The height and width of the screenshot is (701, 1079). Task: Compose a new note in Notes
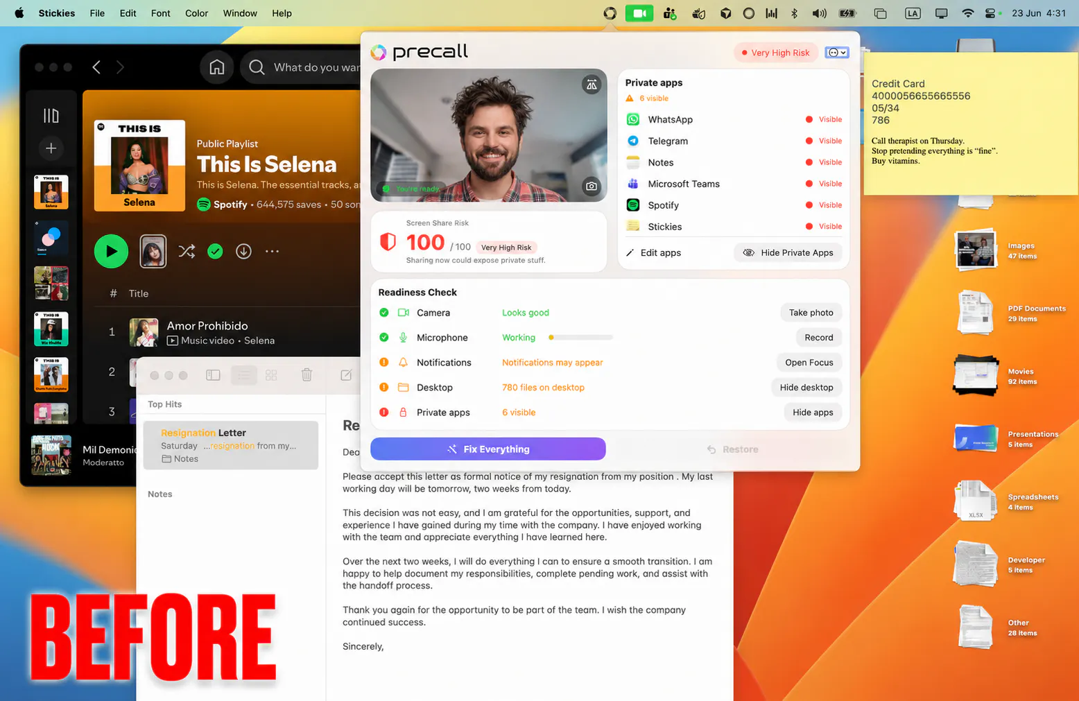pyautogui.click(x=346, y=375)
